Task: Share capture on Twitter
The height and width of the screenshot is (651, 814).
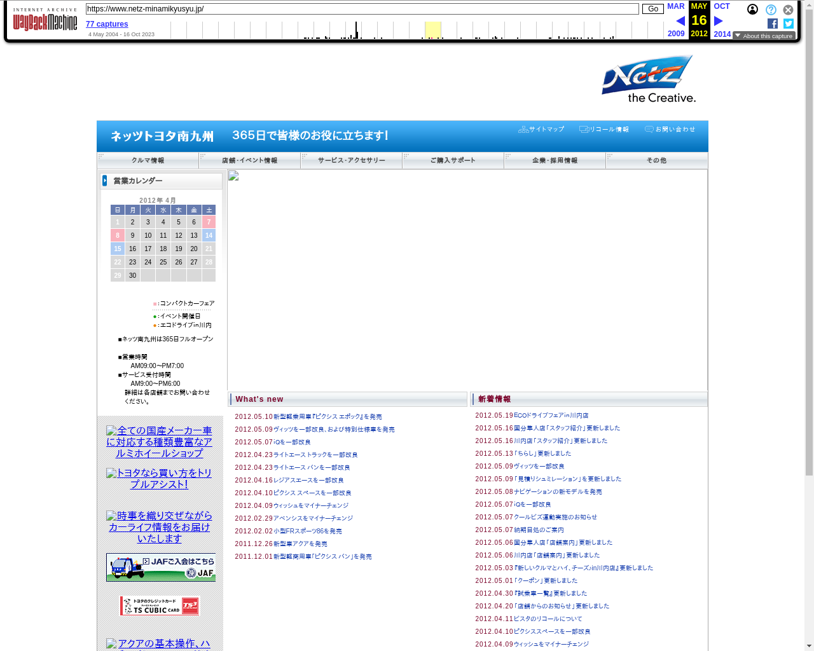Action: click(789, 24)
